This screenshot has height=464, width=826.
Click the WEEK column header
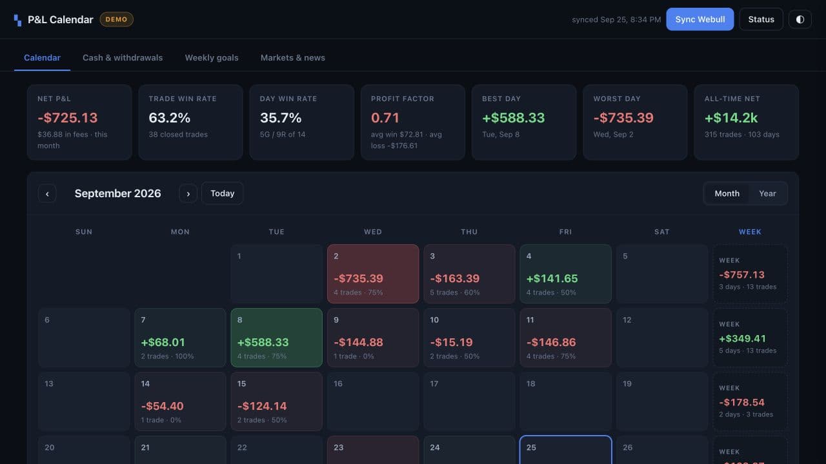[750, 231]
